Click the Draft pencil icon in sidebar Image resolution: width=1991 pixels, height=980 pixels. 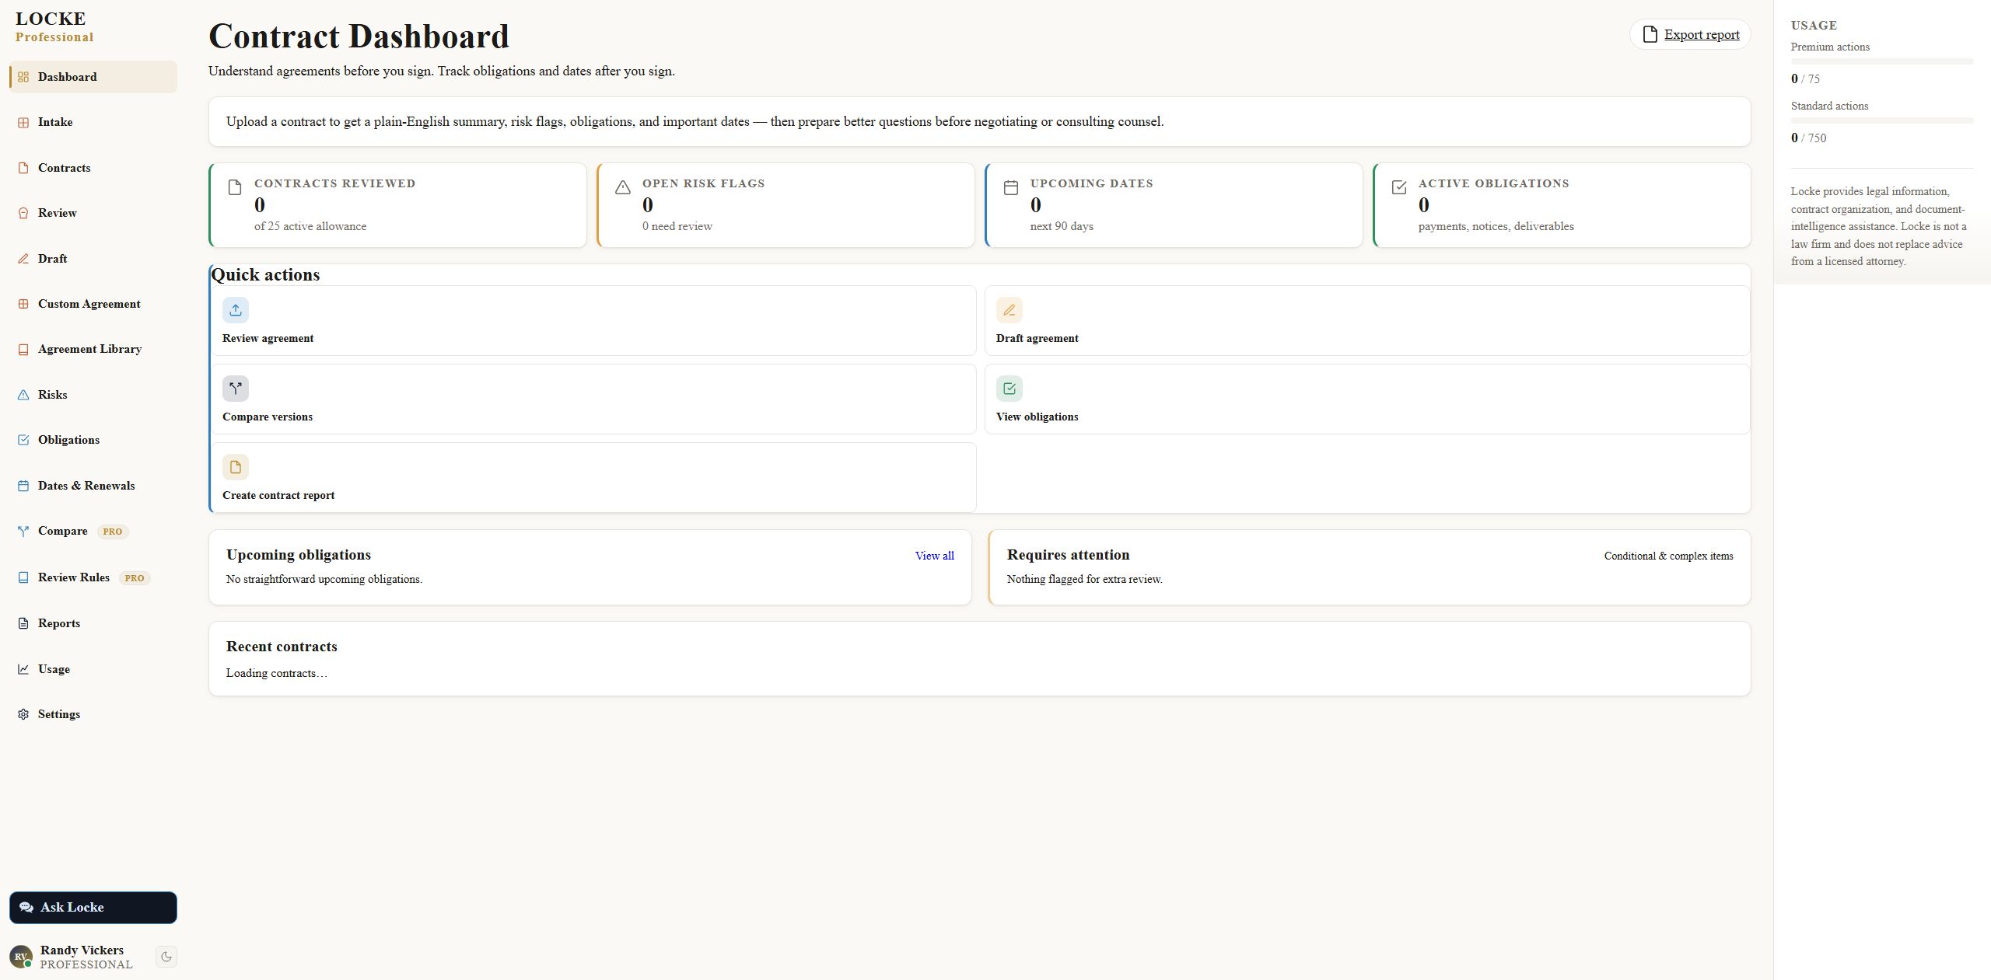23,259
